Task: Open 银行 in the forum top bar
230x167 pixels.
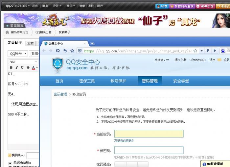Action: 100,6
